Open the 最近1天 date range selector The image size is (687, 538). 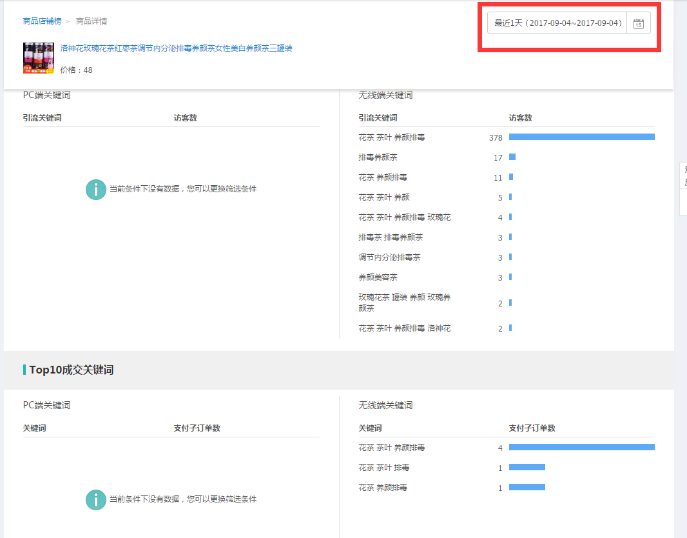[x=557, y=23]
